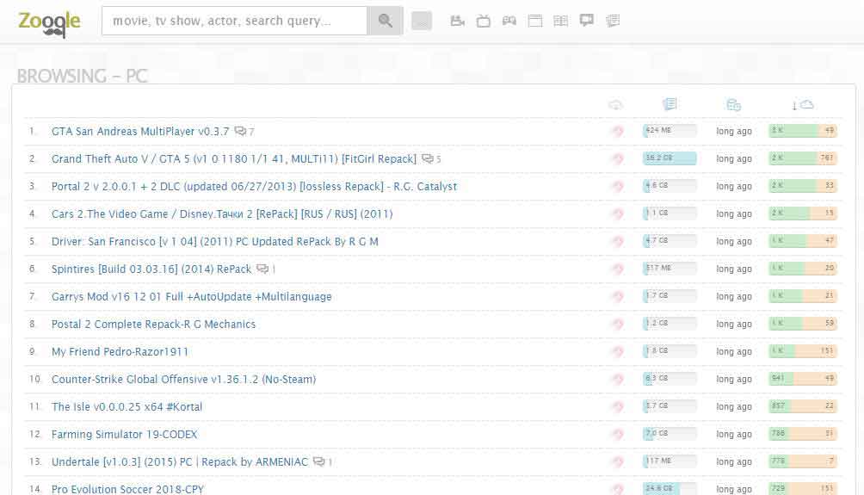Click magnet icon for GTA San Andreas MultiPlayer
This screenshot has width=864, height=495.
[618, 131]
